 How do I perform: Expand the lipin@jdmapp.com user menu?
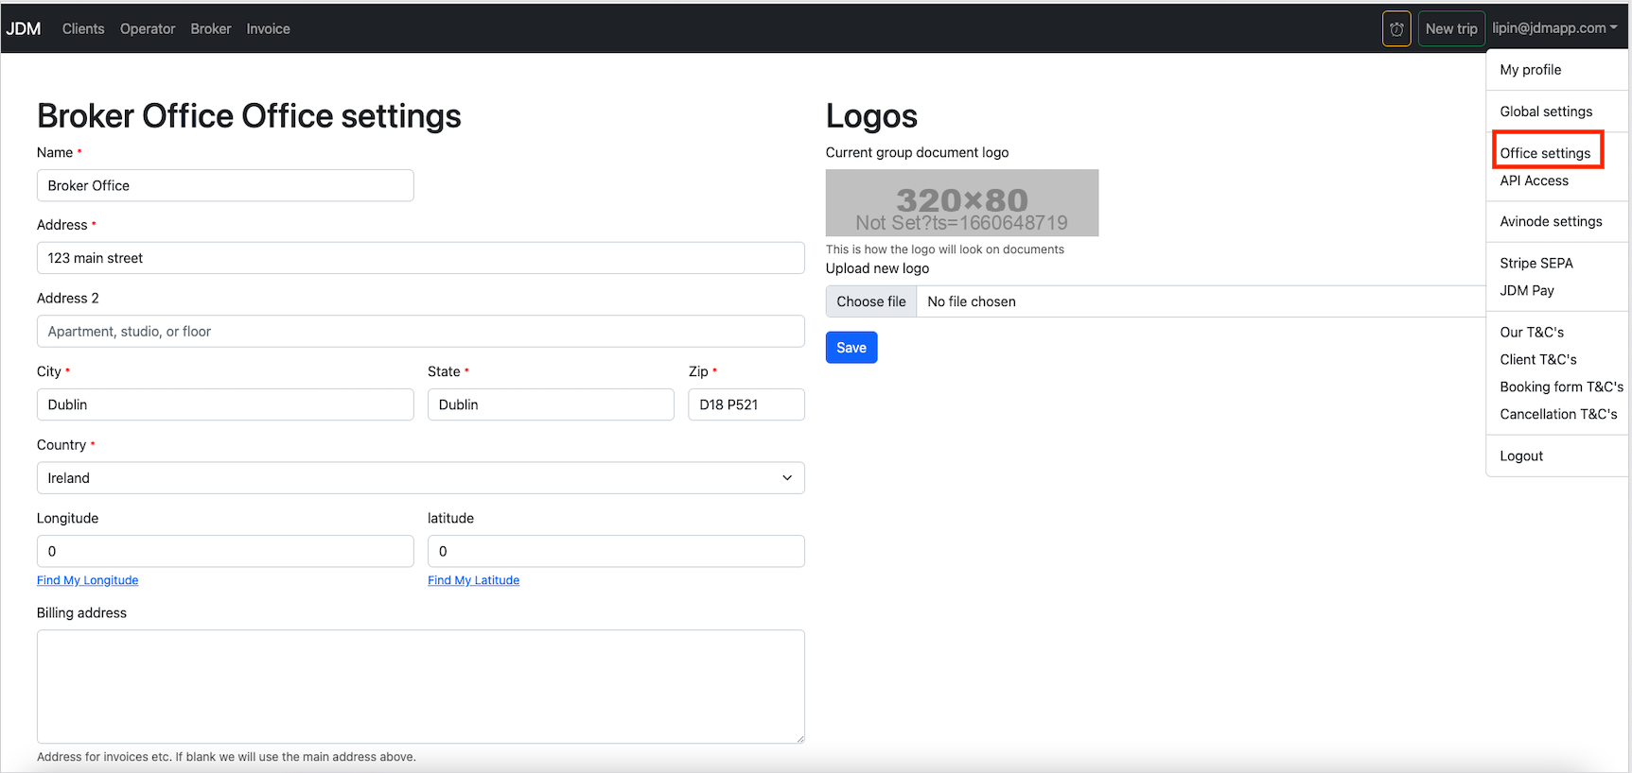point(1553,28)
